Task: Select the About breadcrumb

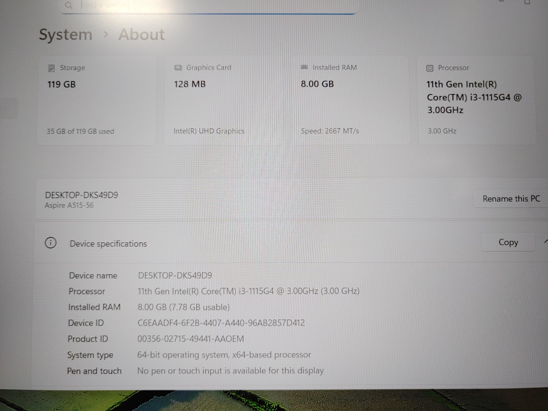Action: point(141,34)
